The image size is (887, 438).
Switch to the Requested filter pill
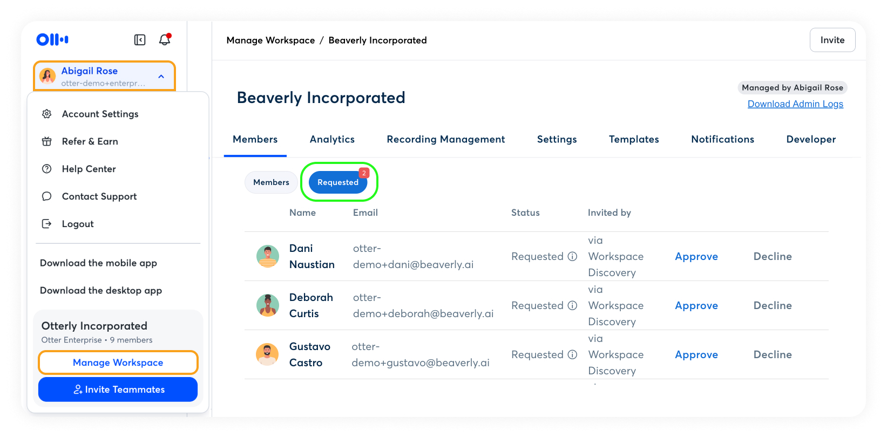[338, 182]
